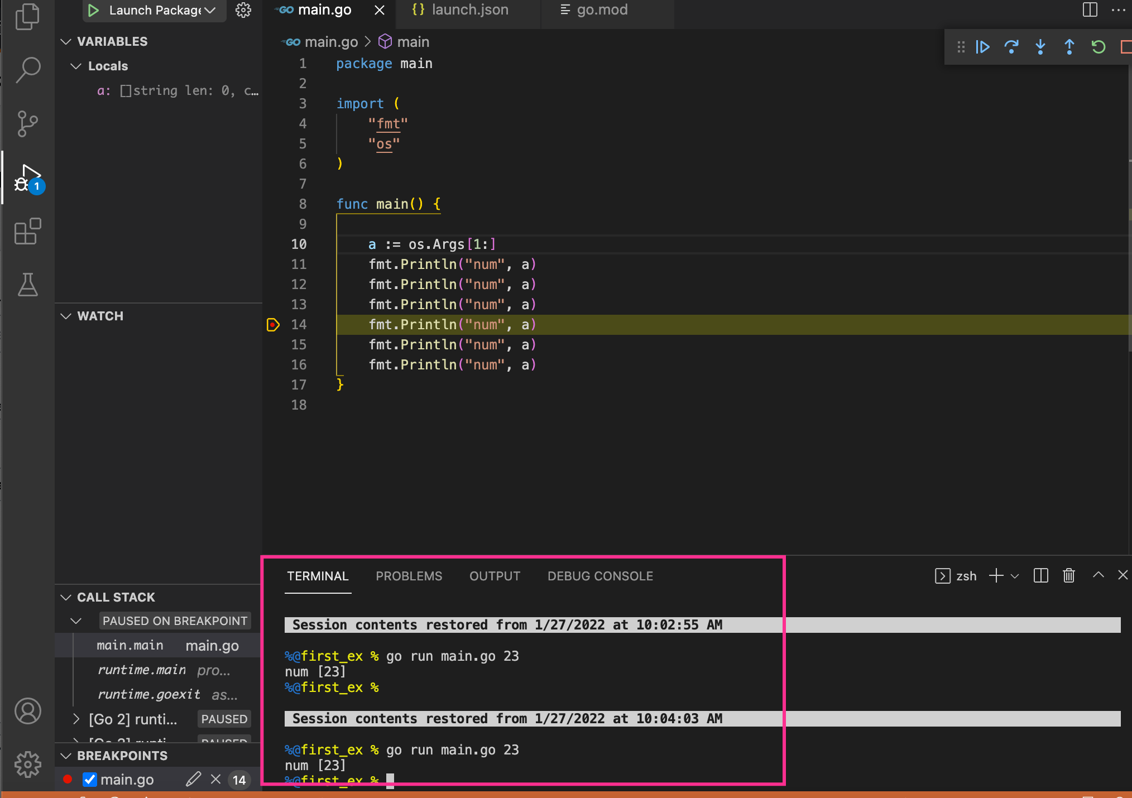Restart the debug session
This screenshot has height=798, width=1132.
[1099, 47]
